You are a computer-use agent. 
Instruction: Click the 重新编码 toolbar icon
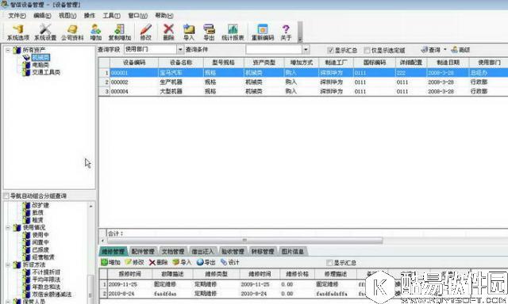tap(263, 32)
